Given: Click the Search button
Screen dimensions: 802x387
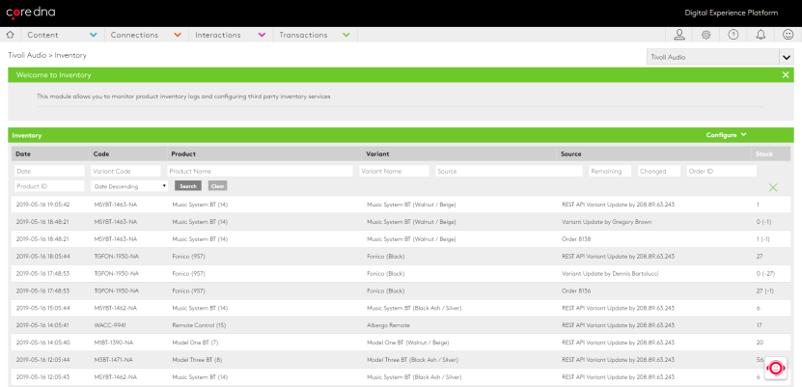Looking at the screenshot, I should coord(188,186).
